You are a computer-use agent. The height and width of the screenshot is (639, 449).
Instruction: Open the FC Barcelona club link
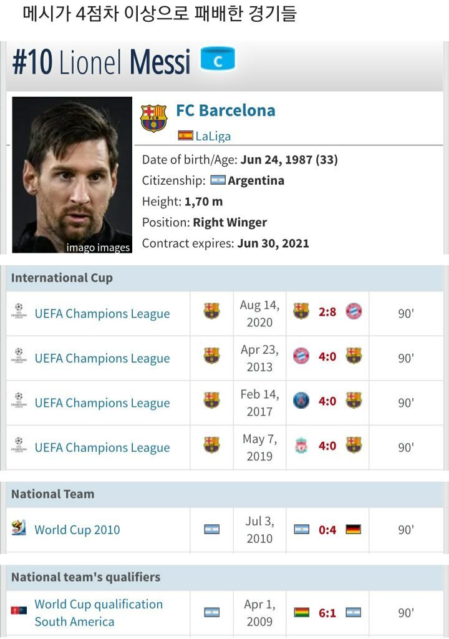pos(225,110)
